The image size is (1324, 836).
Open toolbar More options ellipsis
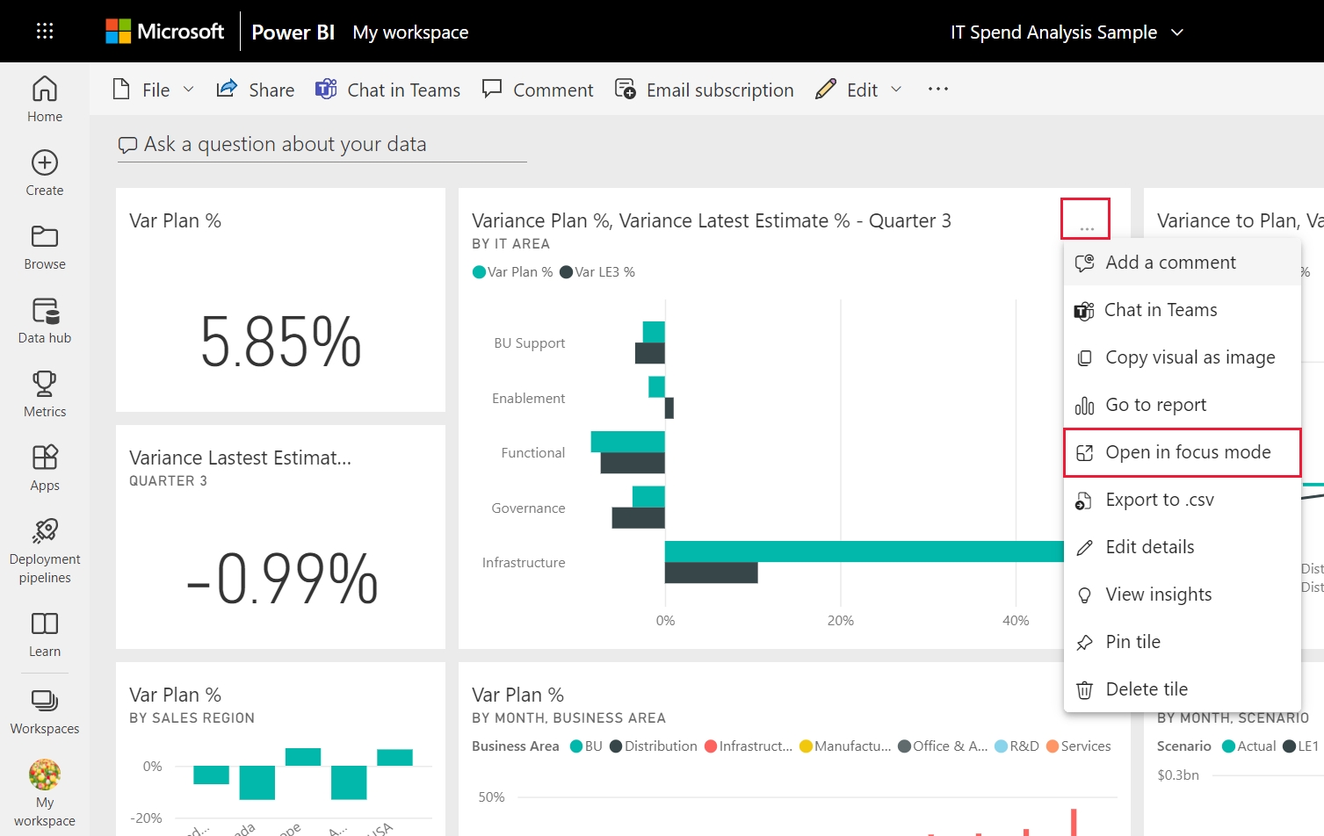point(938,90)
